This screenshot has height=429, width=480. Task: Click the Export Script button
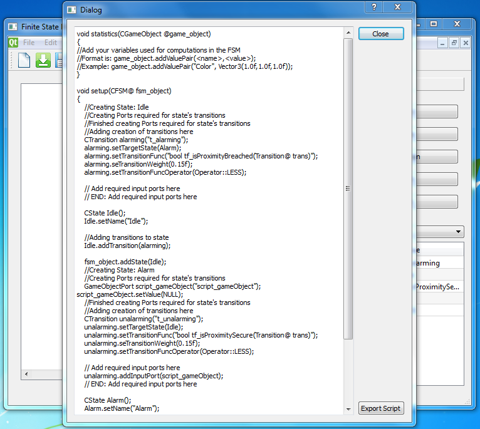380,408
